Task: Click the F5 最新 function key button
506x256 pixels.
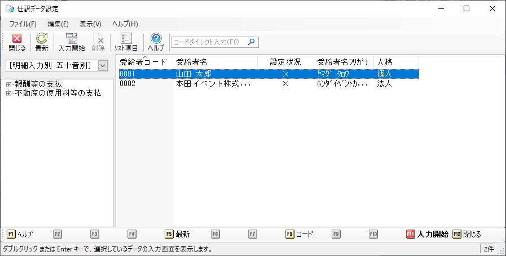Action: [x=177, y=234]
